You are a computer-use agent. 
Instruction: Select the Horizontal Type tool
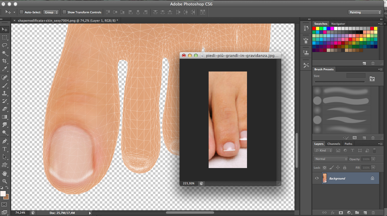pyautogui.click(x=5, y=149)
